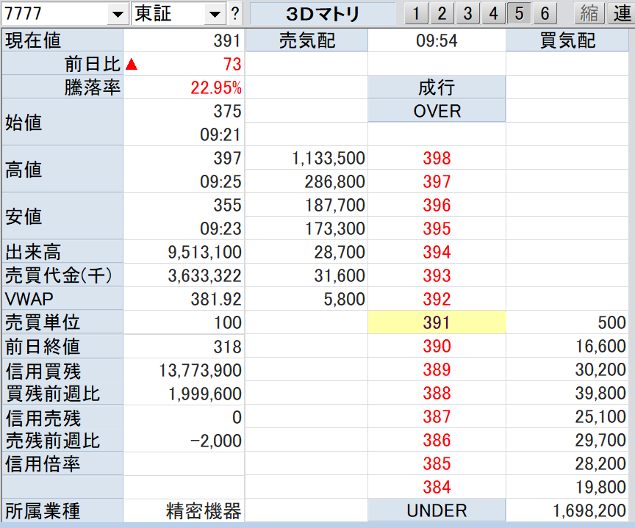The width and height of the screenshot is (635, 528).
Task: Open the stock code 7777 dropdown
Action: (118, 14)
